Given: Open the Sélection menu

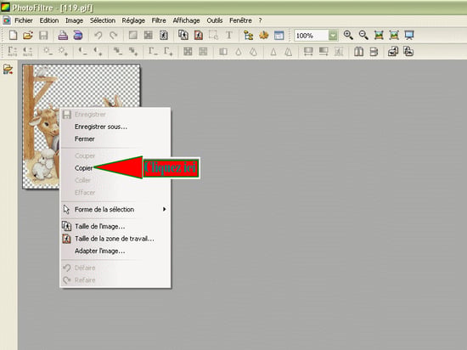Looking at the screenshot, I should tap(103, 20).
